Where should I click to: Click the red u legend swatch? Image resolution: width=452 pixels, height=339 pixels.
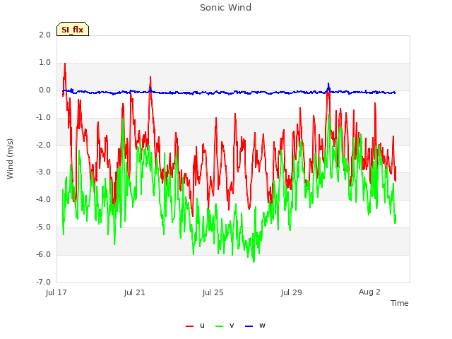pos(189,326)
